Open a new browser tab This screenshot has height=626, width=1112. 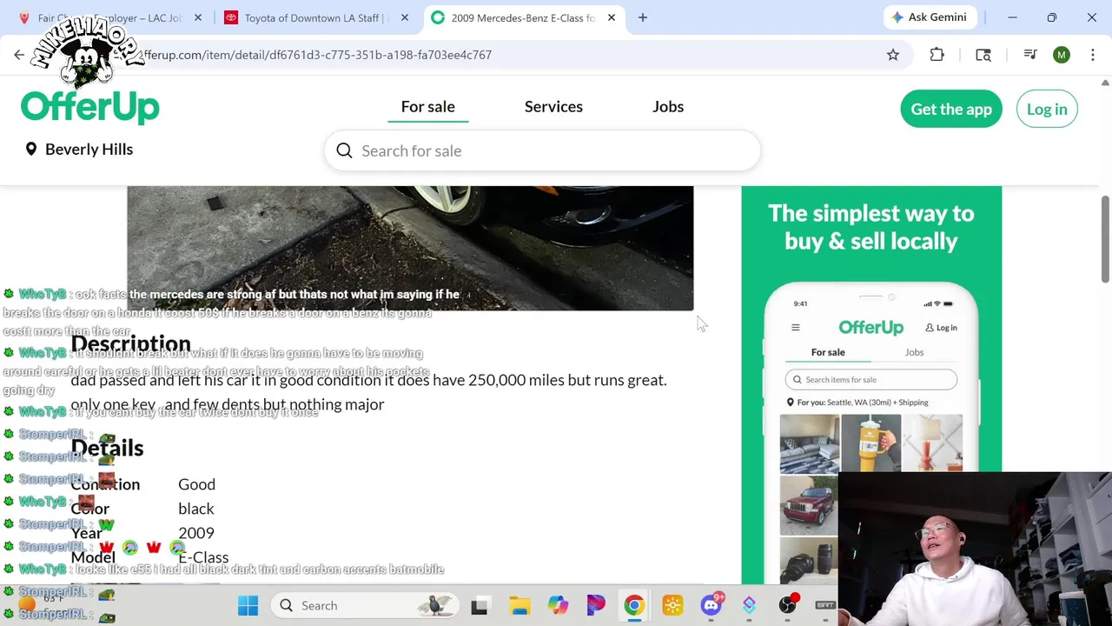643,17
